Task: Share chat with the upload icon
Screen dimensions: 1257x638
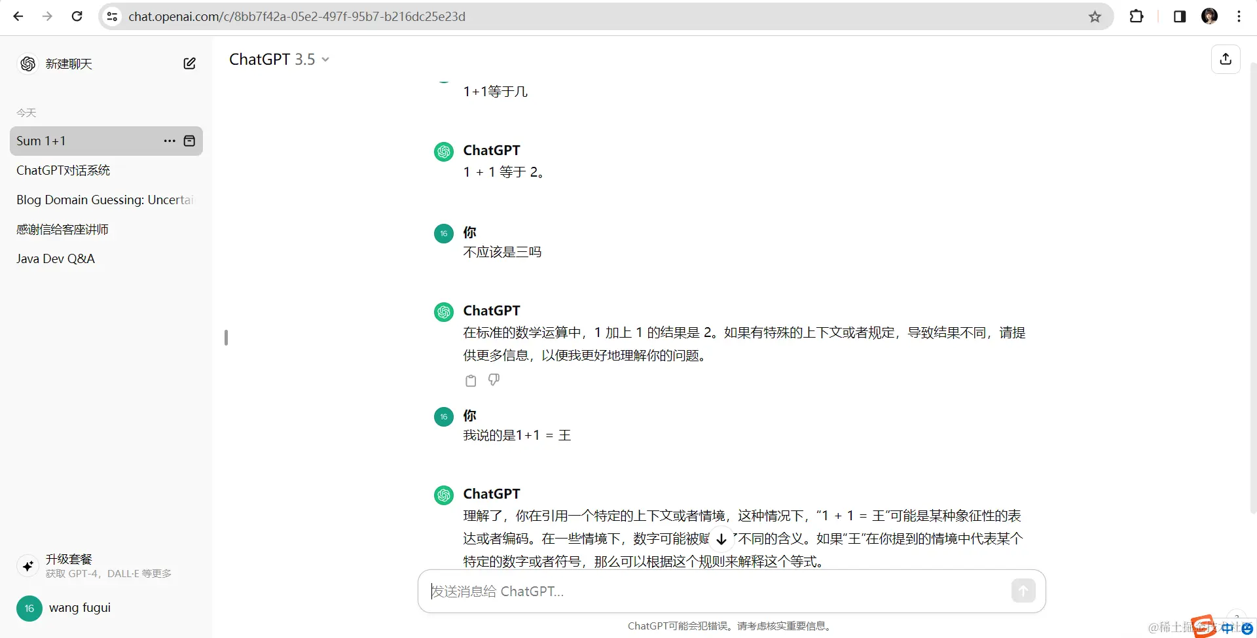Action: tap(1226, 59)
